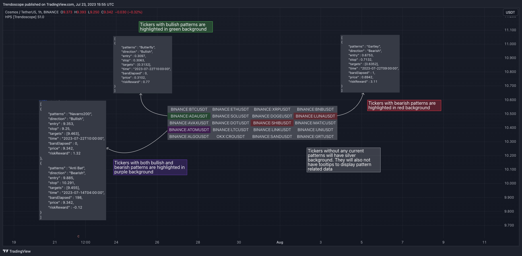Click the 11.000 price scale label

[510, 44]
